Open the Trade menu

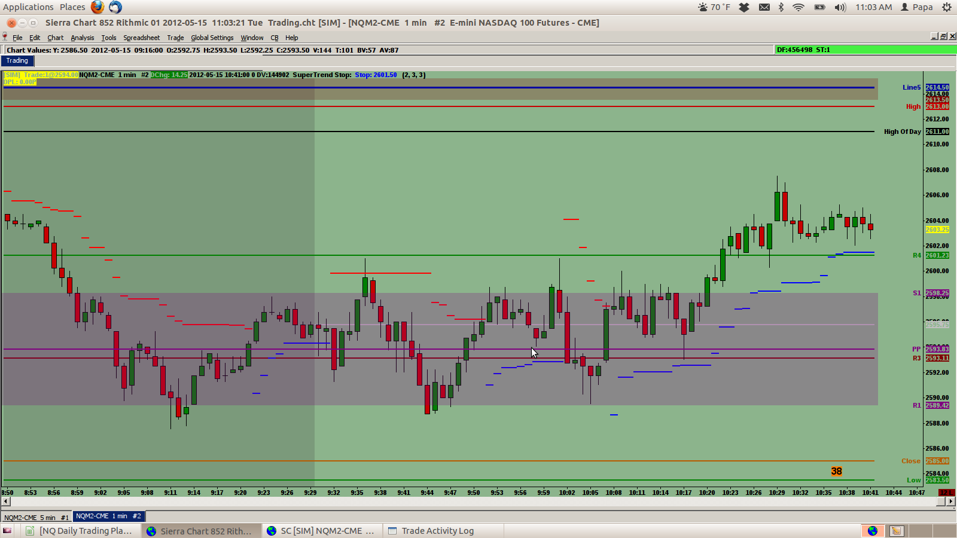point(175,38)
